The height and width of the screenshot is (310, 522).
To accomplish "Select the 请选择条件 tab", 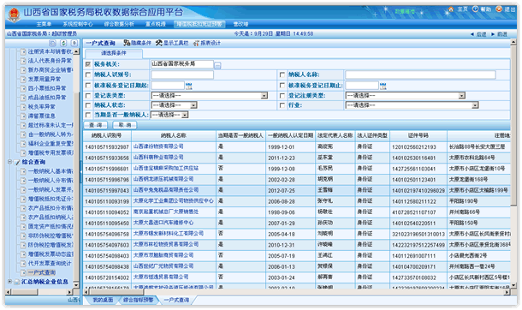I will click(114, 53).
